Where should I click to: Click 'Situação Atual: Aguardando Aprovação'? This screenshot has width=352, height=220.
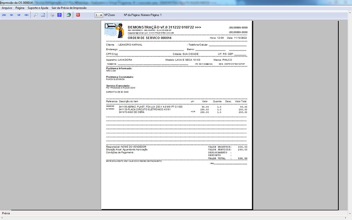coord(127,150)
